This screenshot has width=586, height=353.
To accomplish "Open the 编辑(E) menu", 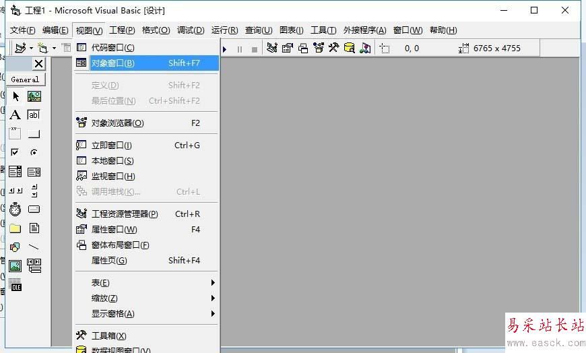I will pyautogui.click(x=55, y=30).
